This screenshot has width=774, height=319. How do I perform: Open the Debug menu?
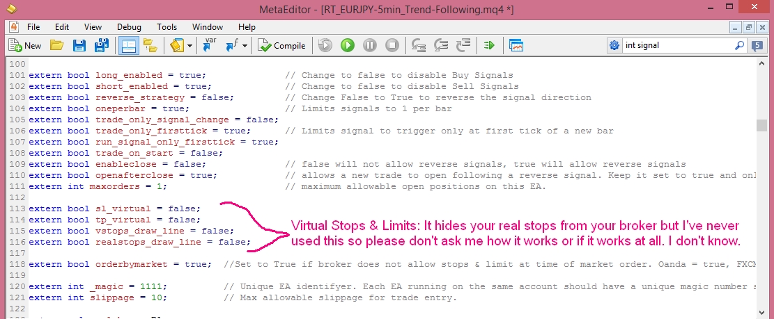click(x=129, y=27)
